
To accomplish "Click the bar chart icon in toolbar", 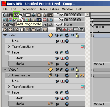I will point(39,30).
